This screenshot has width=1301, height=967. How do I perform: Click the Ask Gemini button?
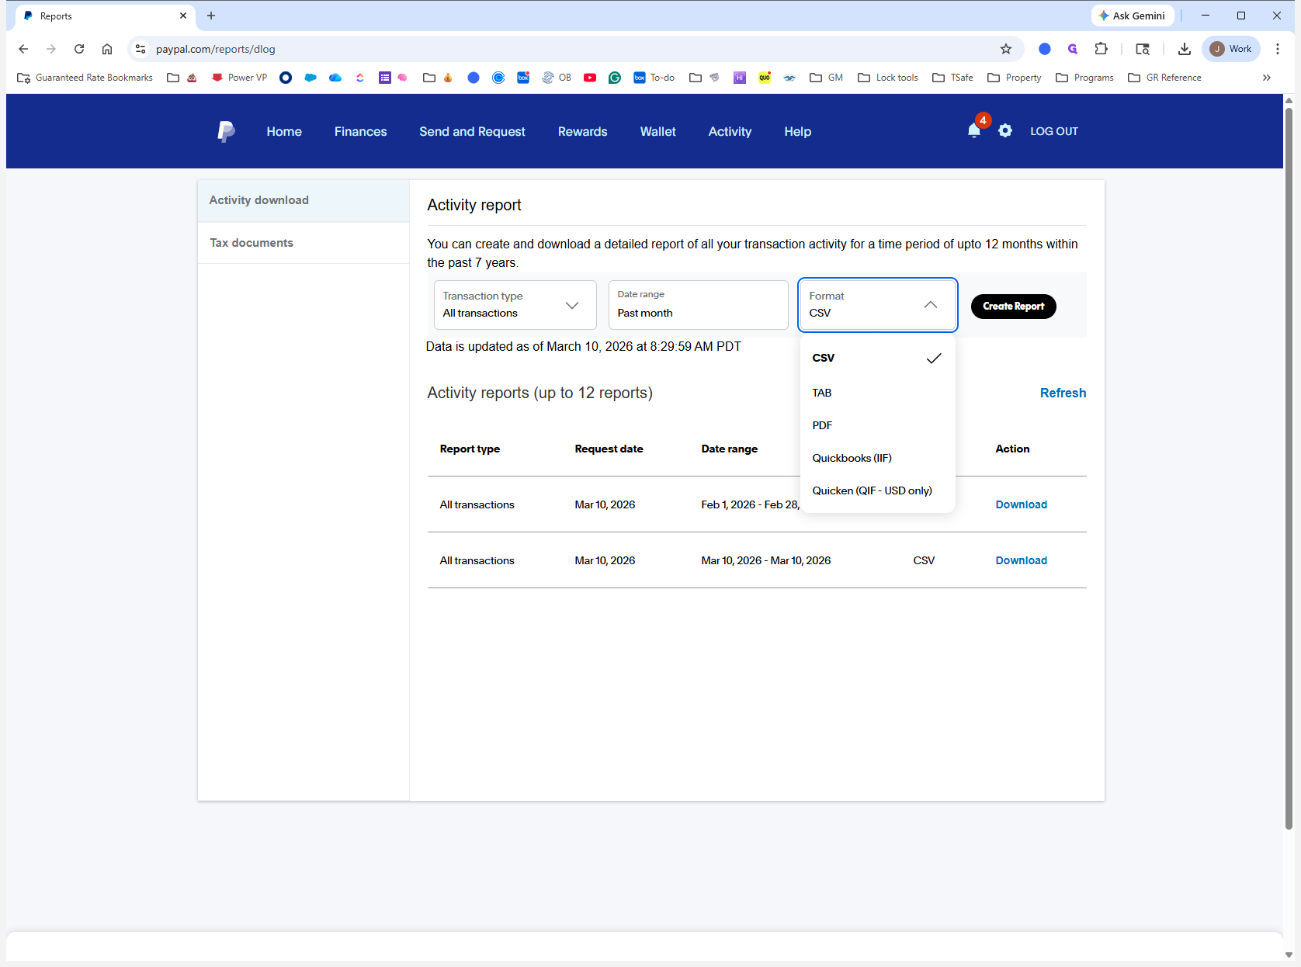point(1133,16)
